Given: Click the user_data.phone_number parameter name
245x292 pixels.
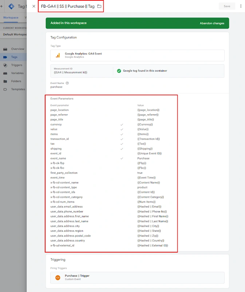Looking at the screenshot, I should [67, 212].
